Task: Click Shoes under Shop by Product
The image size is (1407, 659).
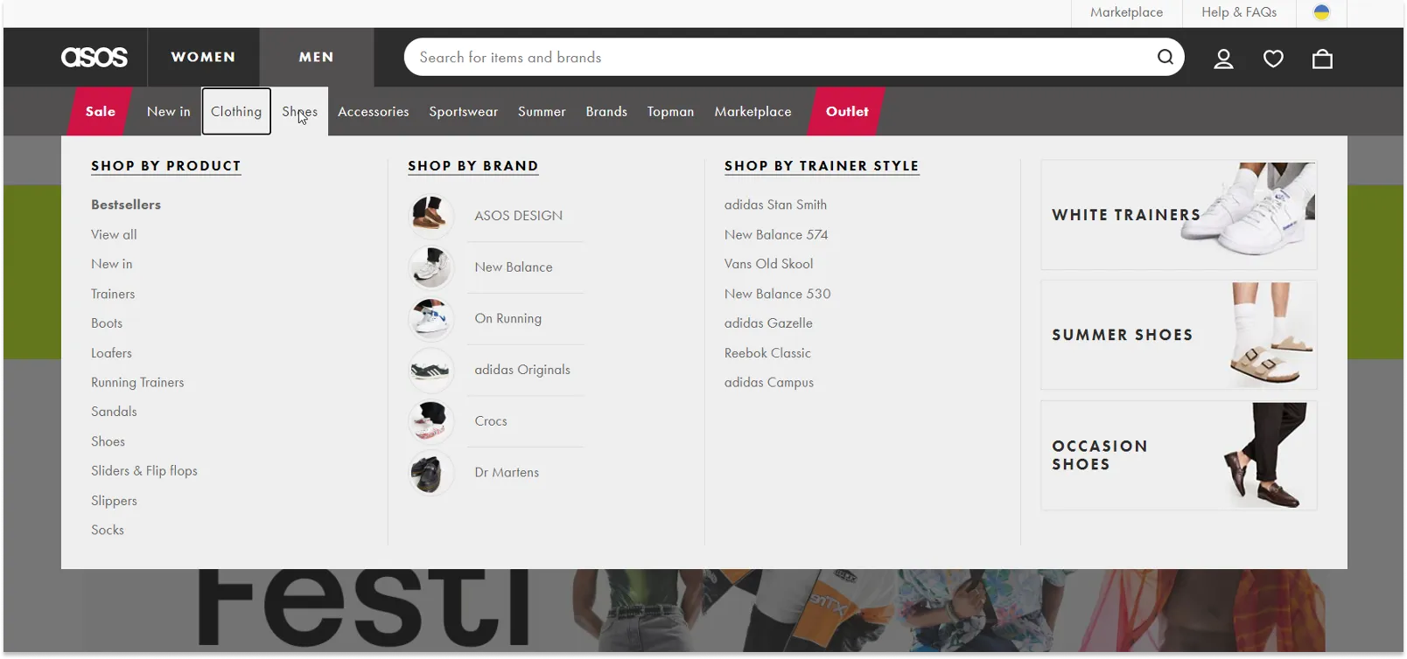Action: (x=108, y=441)
